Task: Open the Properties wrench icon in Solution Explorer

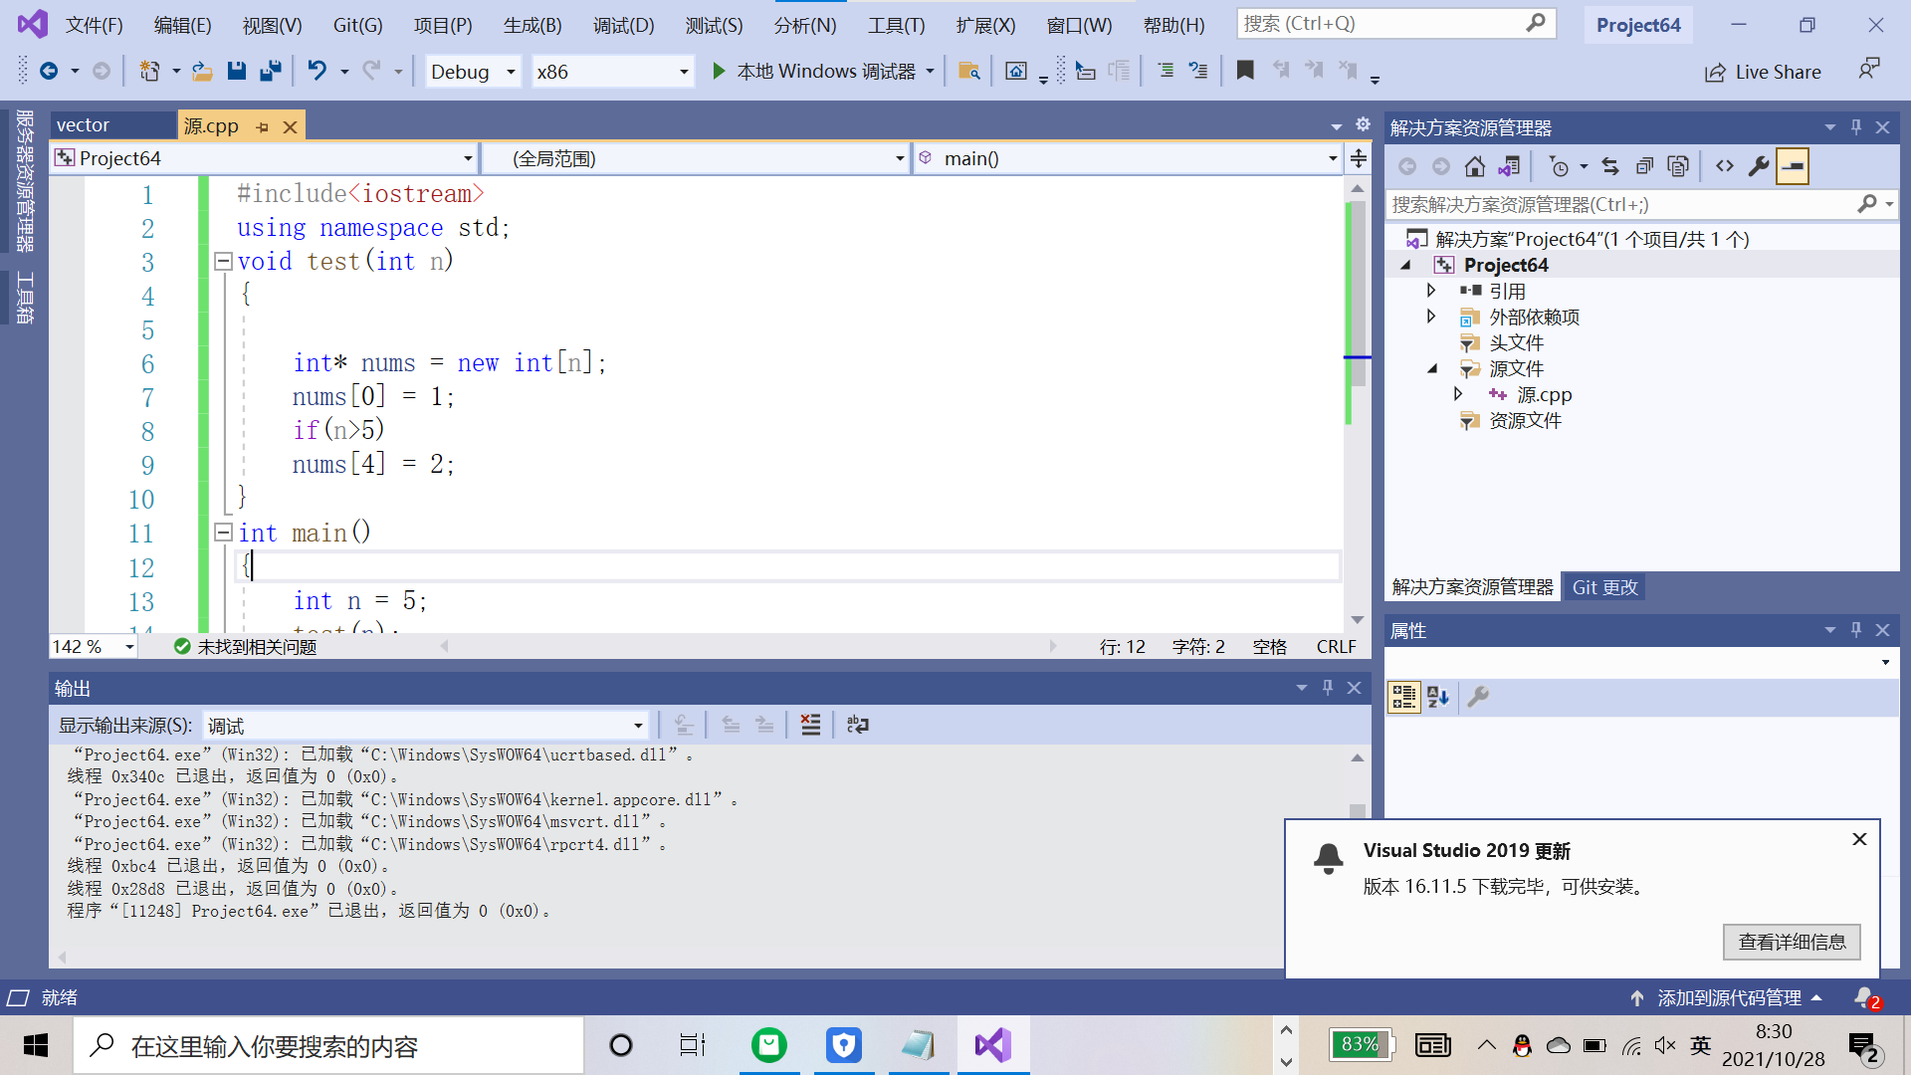Action: (x=1759, y=166)
